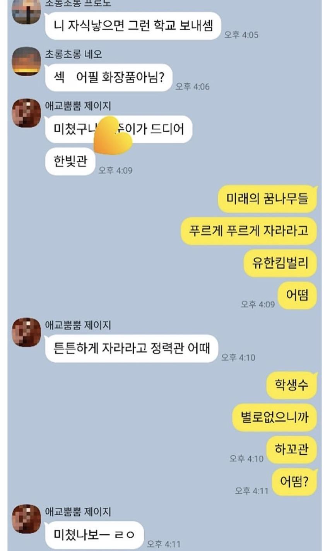This screenshot has height=551, width=330.
Task: Select the 튼튼하게 자라라고 정력관 어때 message
Action: [x=132, y=348]
